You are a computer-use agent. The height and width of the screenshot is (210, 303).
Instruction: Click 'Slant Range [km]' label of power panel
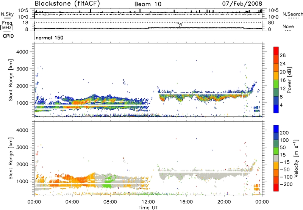pyautogui.click(x=11, y=80)
